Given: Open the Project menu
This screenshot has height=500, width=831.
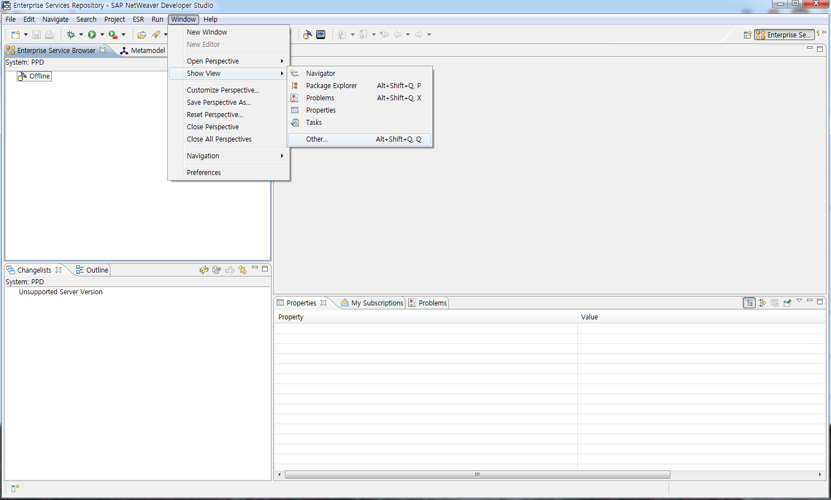Looking at the screenshot, I should 115,19.
